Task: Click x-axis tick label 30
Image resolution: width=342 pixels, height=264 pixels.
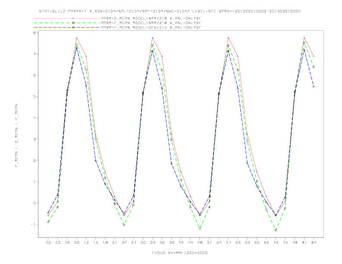Action: tap(143, 242)
